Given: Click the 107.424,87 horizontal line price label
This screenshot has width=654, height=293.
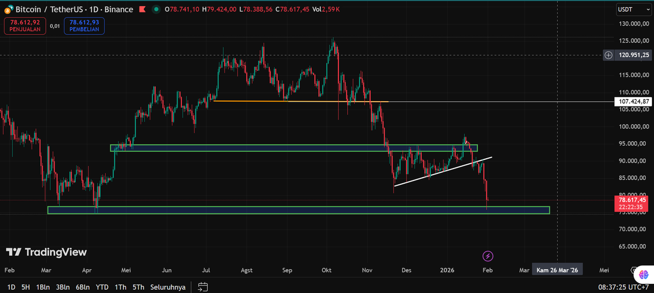Looking at the screenshot, I should click(633, 102).
